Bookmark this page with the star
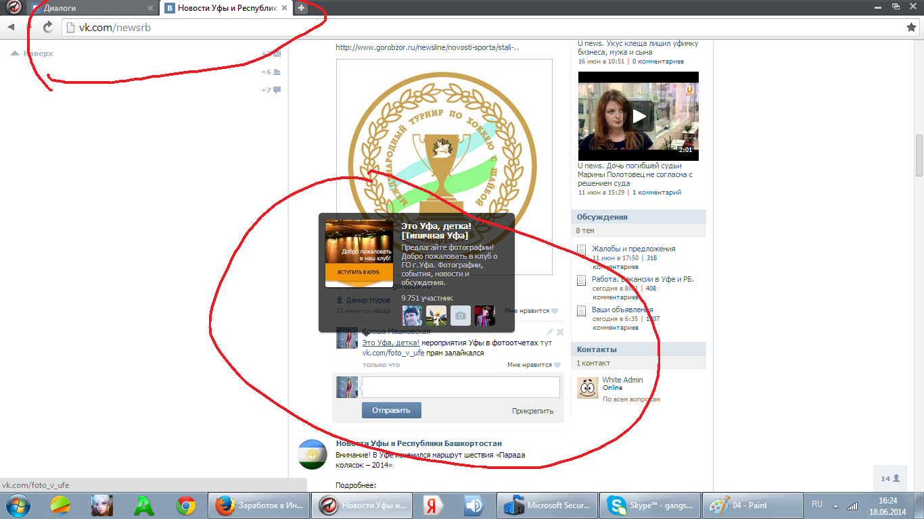 (911, 27)
